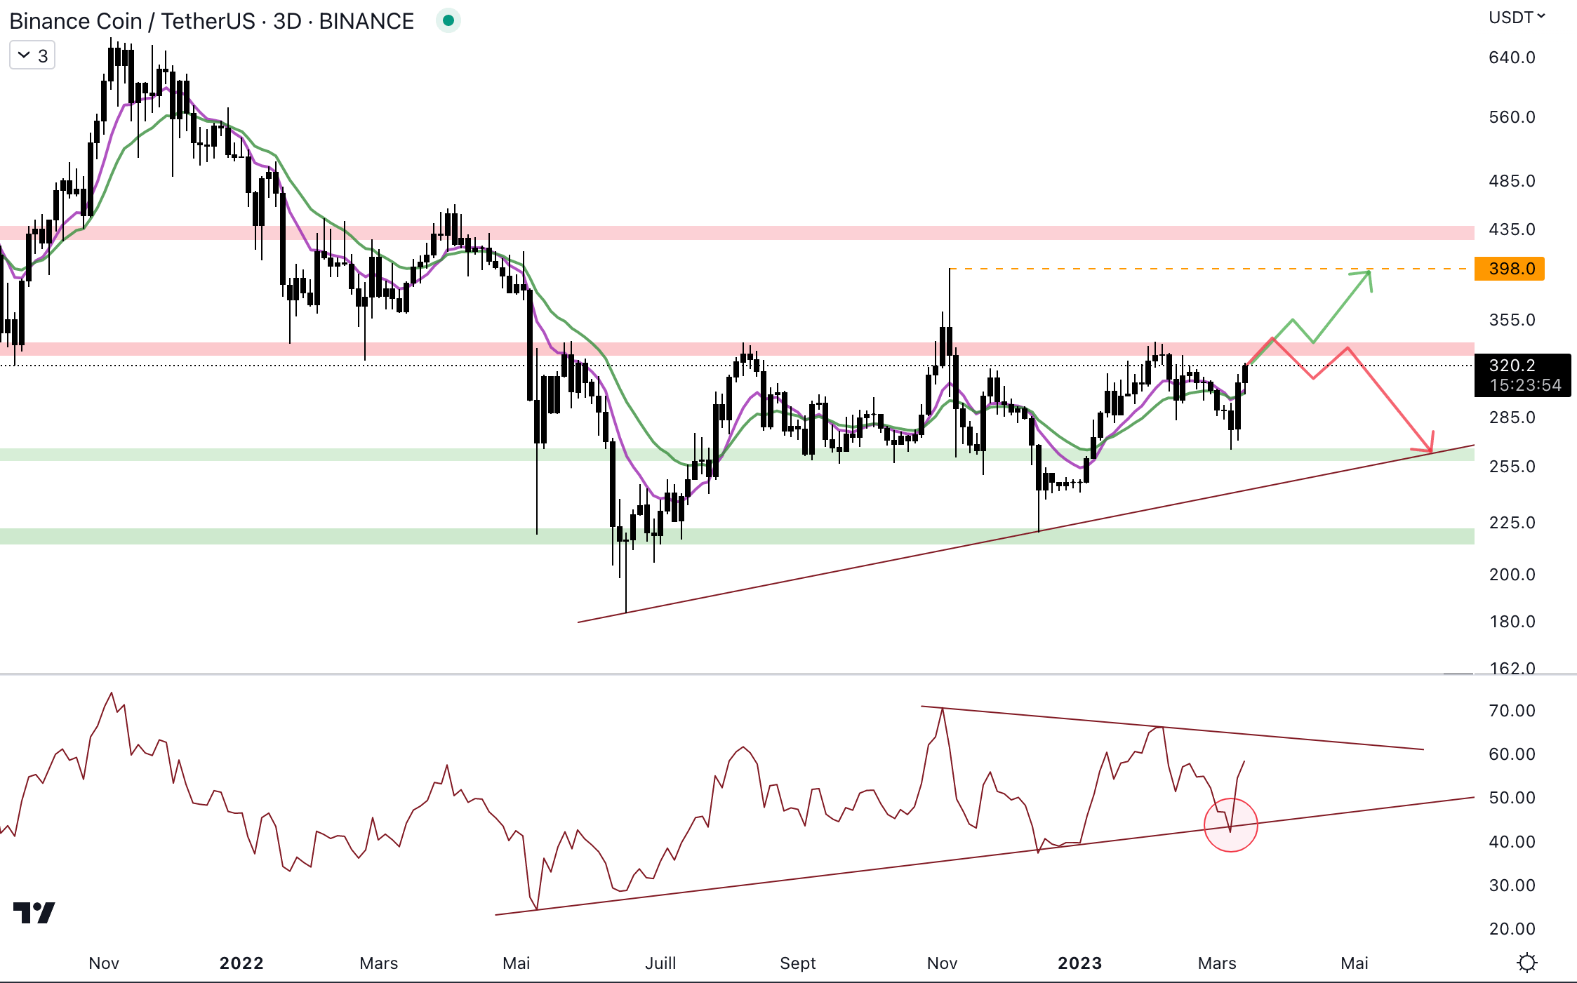Expand the indicators legend showing 3

pyautogui.click(x=32, y=55)
